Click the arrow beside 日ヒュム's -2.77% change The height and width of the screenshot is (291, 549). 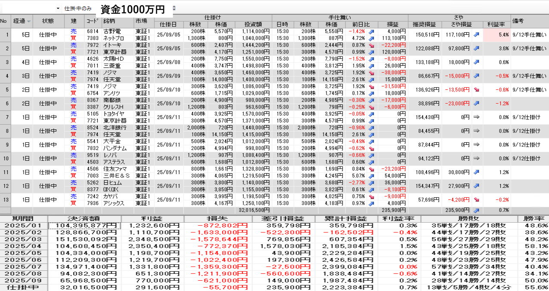pyautogui.click(x=371, y=182)
